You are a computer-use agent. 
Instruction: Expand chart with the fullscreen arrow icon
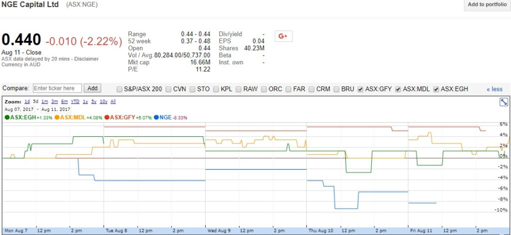(504, 102)
